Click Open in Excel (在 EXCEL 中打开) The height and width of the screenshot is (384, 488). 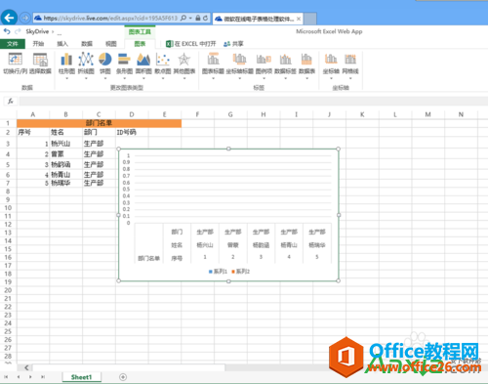pos(191,44)
